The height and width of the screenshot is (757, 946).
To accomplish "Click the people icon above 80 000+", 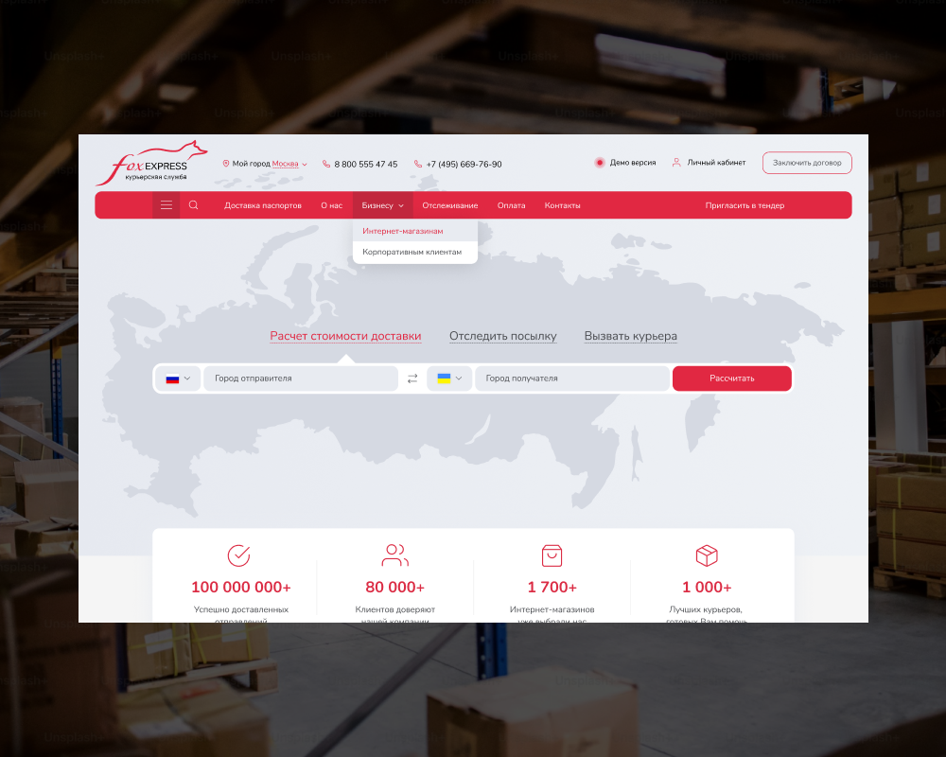I will [x=395, y=555].
